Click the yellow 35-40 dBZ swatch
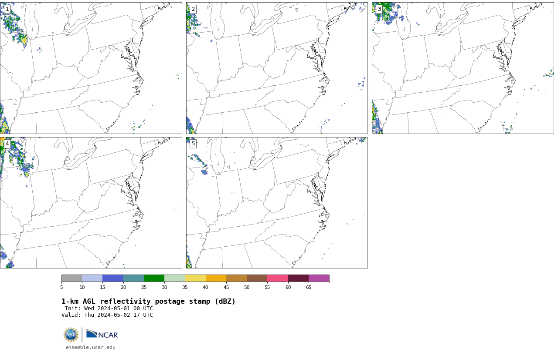 click(195, 278)
